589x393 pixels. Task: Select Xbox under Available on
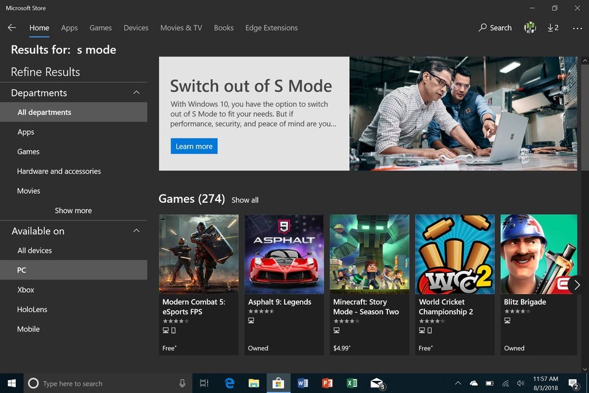click(x=26, y=289)
